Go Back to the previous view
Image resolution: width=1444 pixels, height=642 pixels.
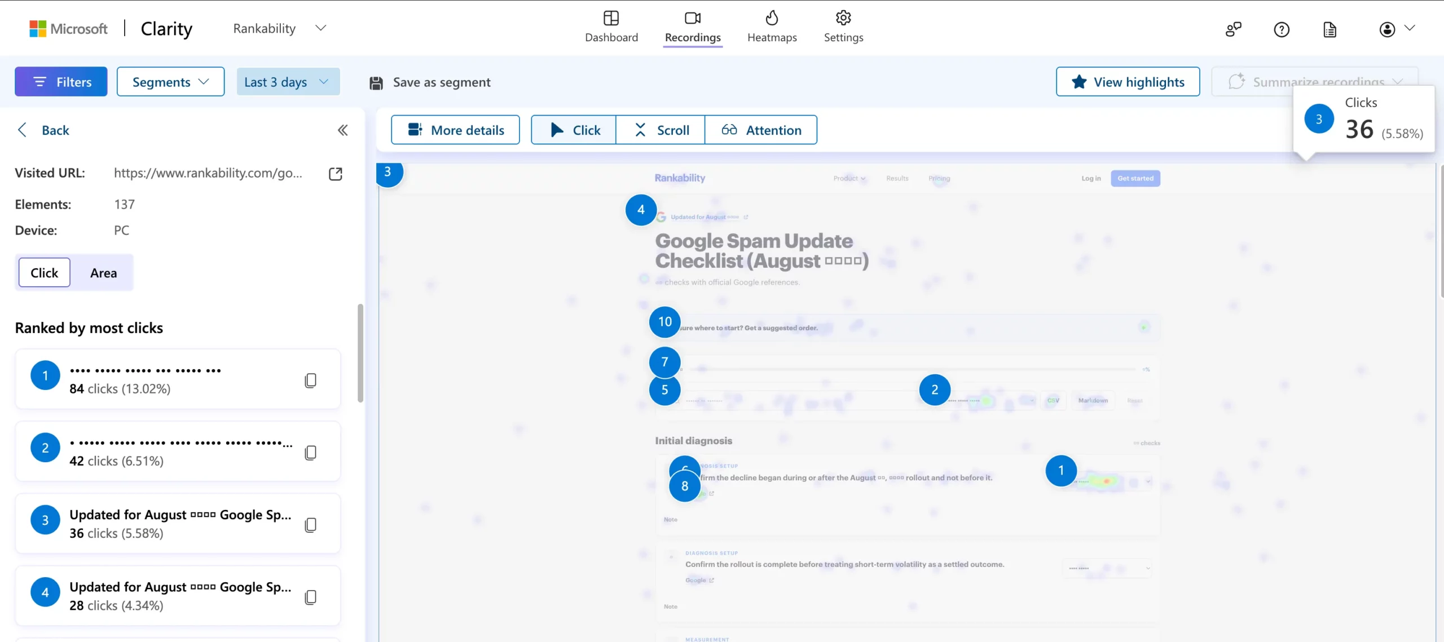coord(44,130)
